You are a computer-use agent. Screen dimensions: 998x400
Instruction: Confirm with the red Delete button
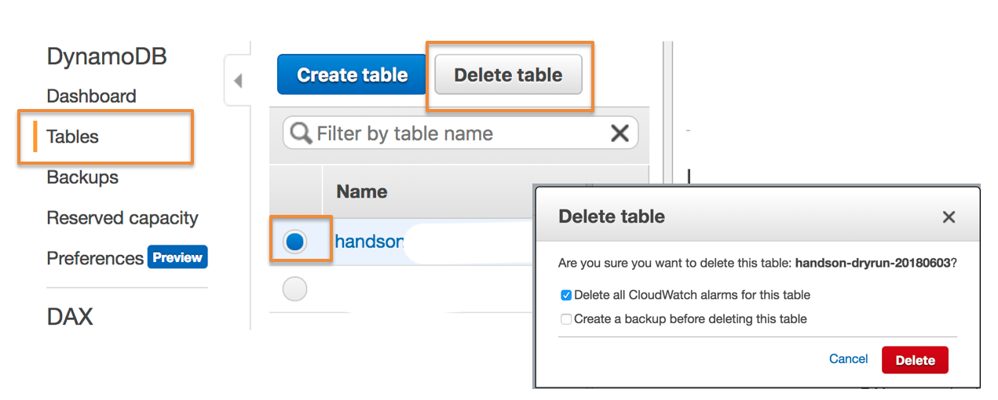915,360
